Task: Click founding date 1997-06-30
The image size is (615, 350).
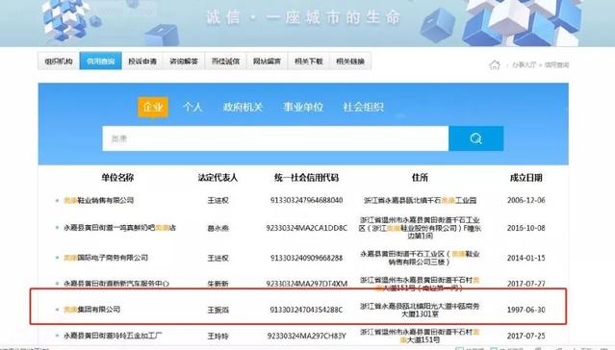Action: coord(525,310)
